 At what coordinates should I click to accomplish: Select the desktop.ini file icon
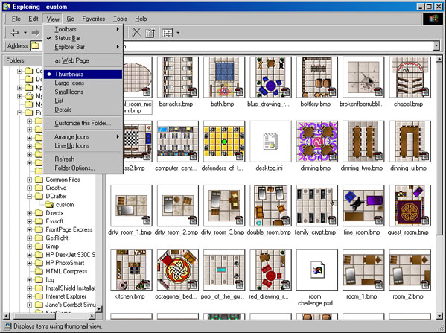pyautogui.click(x=270, y=142)
